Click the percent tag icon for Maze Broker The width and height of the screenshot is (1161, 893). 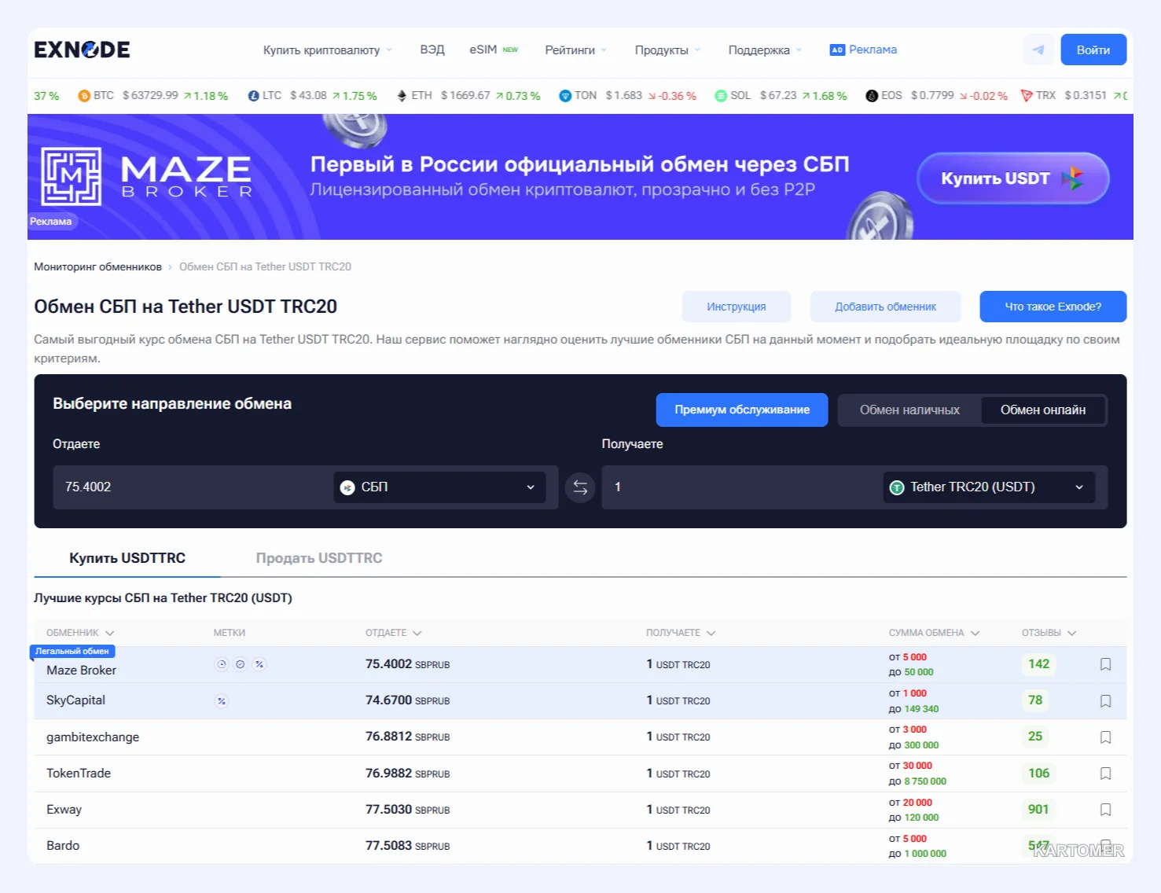click(259, 664)
